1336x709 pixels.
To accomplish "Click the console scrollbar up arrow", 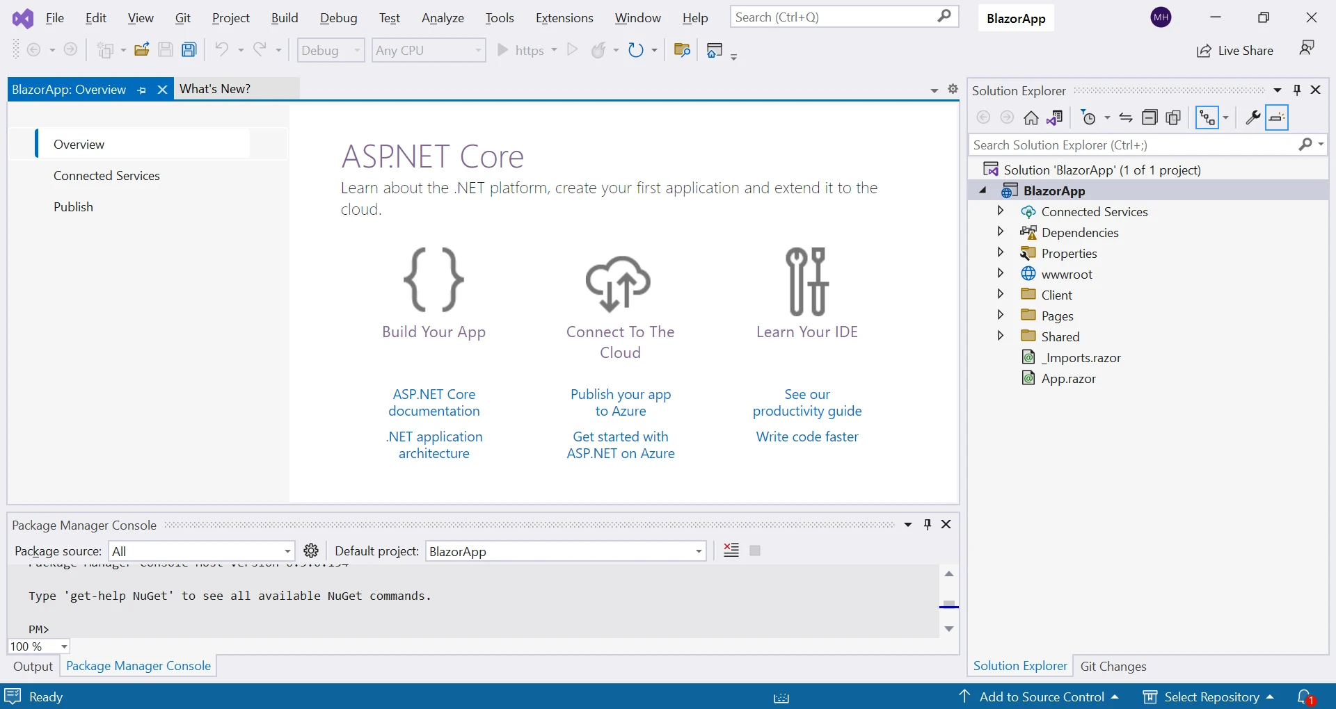I will pyautogui.click(x=949, y=574).
